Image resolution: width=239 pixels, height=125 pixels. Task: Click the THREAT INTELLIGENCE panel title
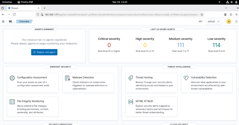[179, 67]
